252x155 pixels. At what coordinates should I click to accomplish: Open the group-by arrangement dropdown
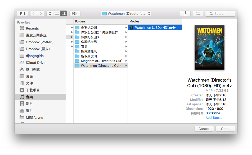click(x=75, y=13)
